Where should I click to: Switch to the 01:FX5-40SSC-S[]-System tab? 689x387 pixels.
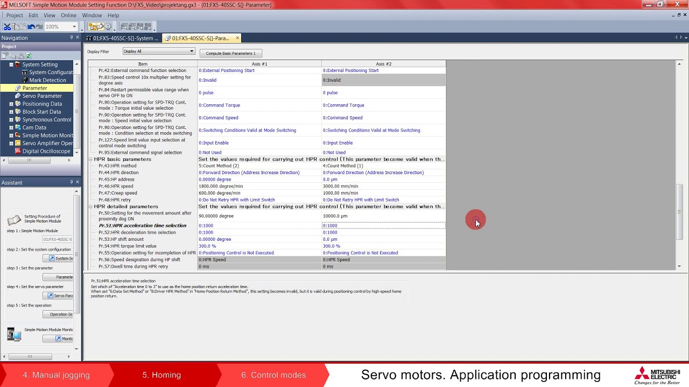click(123, 38)
